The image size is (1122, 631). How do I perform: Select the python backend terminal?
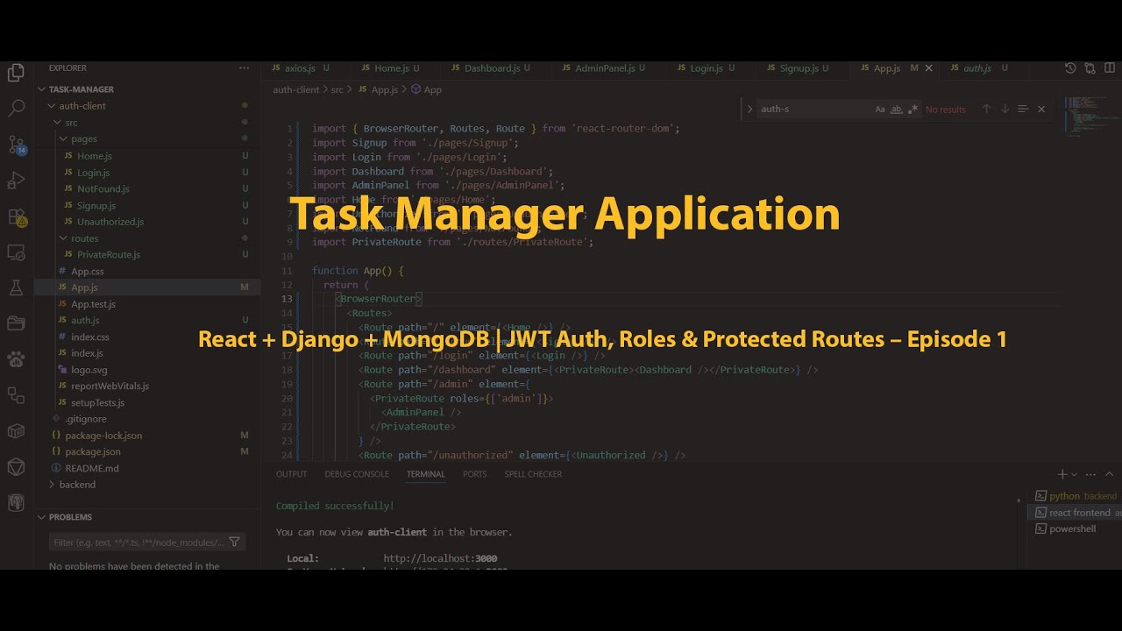tap(1075, 496)
